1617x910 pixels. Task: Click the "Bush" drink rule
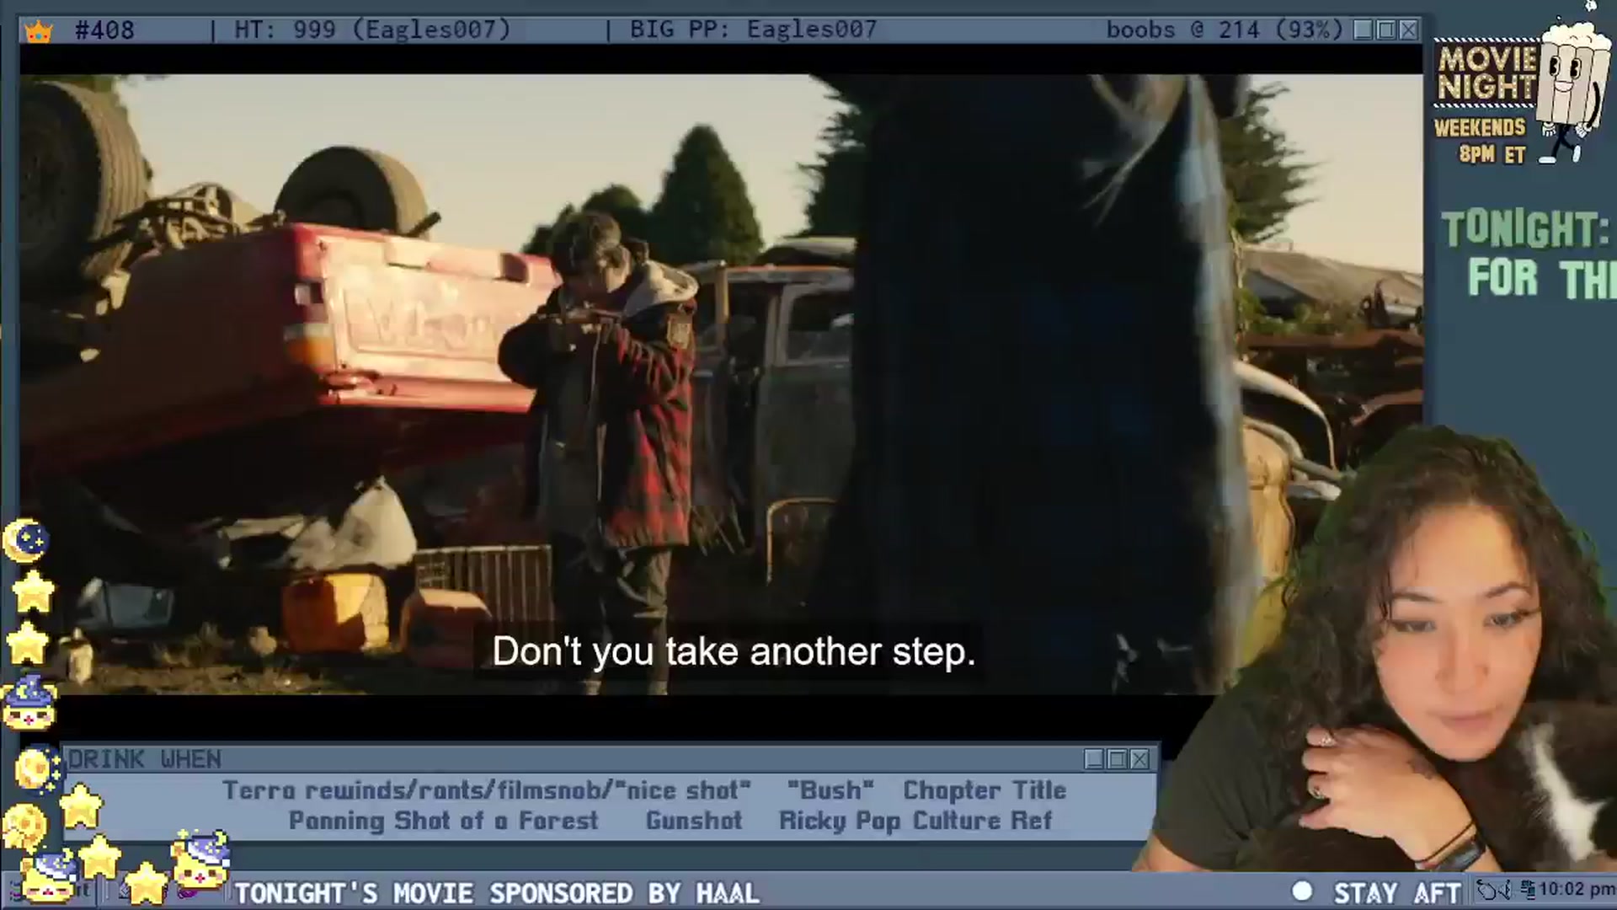[x=830, y=790]
